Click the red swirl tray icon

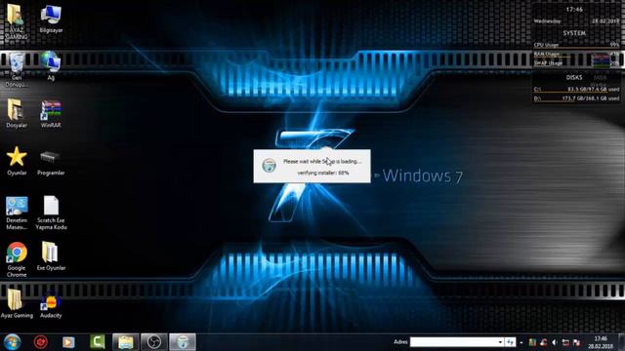coord(543,342)
